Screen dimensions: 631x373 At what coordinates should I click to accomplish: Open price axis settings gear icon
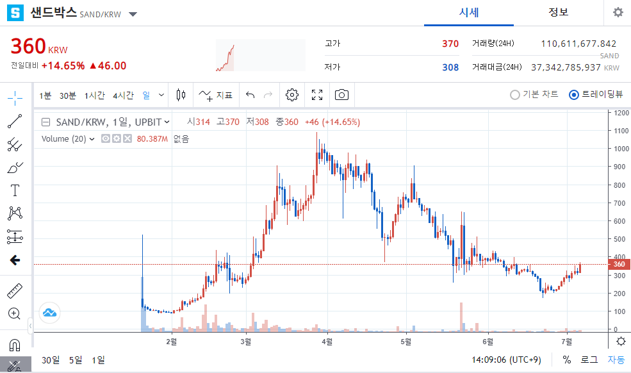pos(621,341)
